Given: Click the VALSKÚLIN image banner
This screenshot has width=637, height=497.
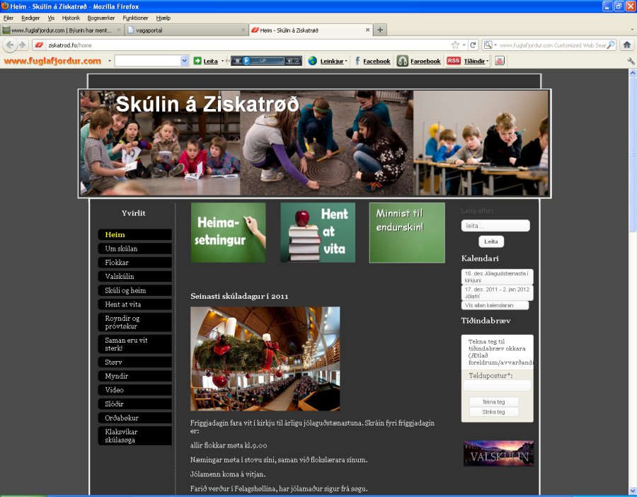Looking at the screenshot, I should coord(499,454).
